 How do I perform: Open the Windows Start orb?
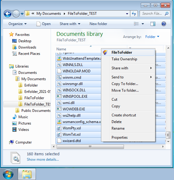point(8,174)
